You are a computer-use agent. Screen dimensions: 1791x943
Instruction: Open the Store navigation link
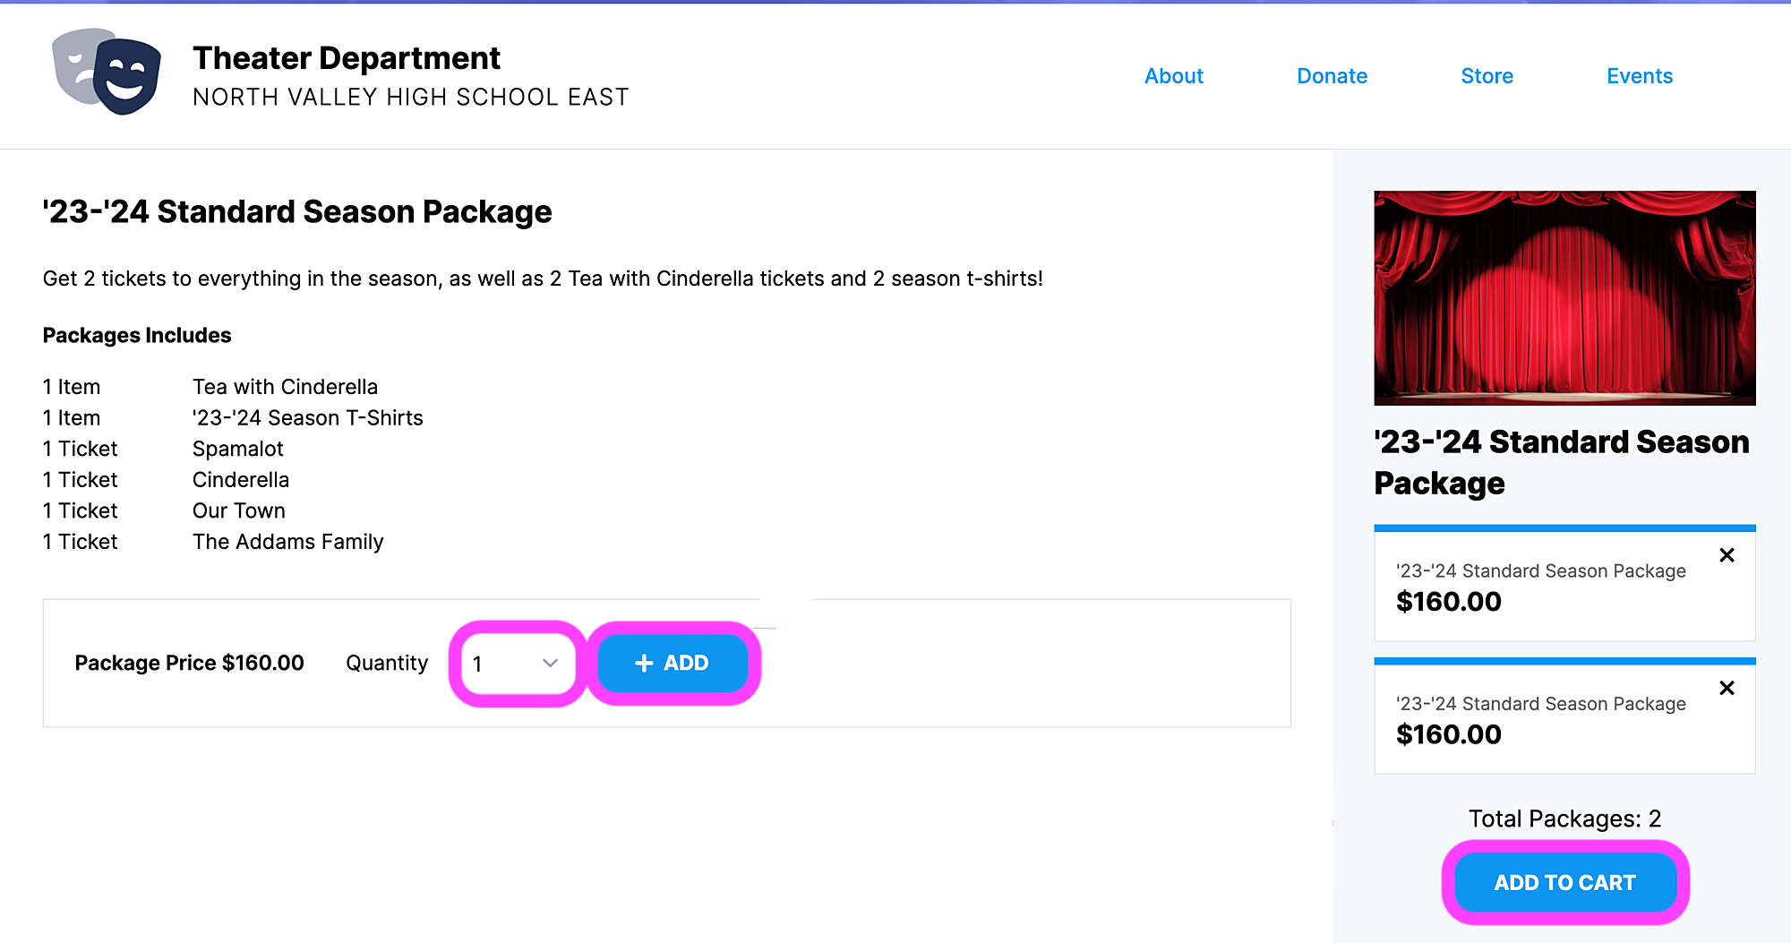(1487, 76)
